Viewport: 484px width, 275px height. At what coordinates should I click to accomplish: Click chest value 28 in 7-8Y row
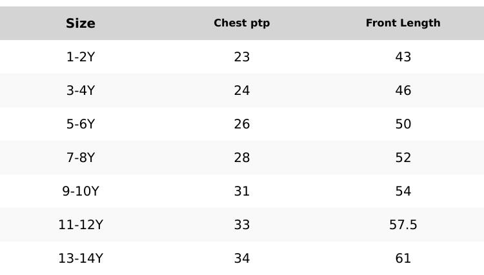click(x=242, y=158)
